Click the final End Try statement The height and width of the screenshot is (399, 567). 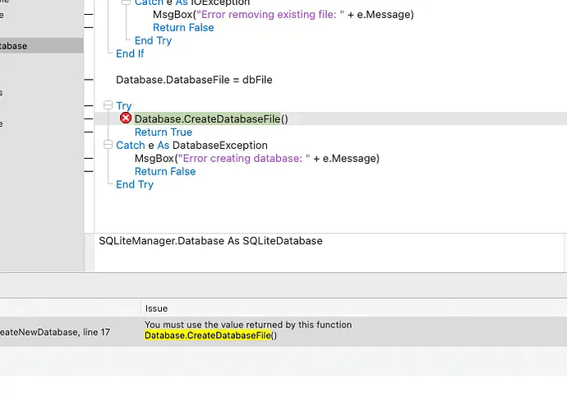click(135, 185)
